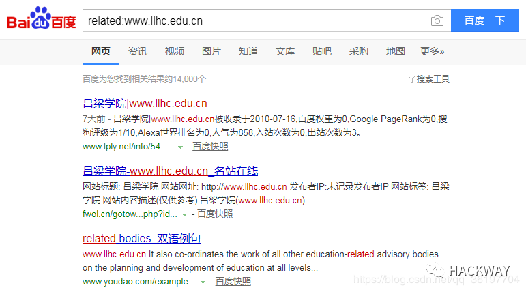Screen dimensions: 526x292
Task: Open the 采购 tab
Action: click(359, 51)
